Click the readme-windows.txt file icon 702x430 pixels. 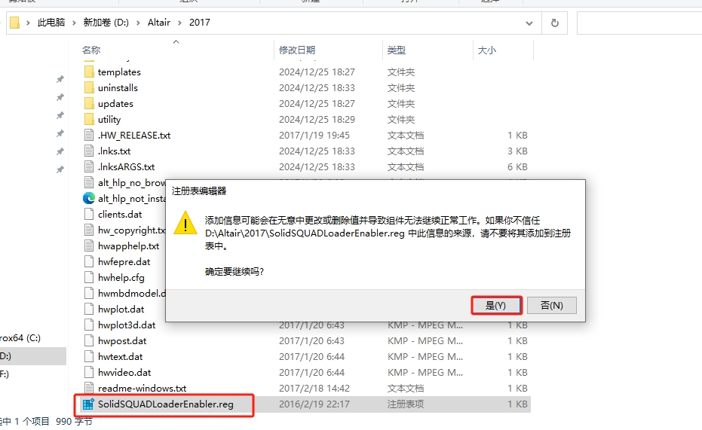[x=89, y=388]
